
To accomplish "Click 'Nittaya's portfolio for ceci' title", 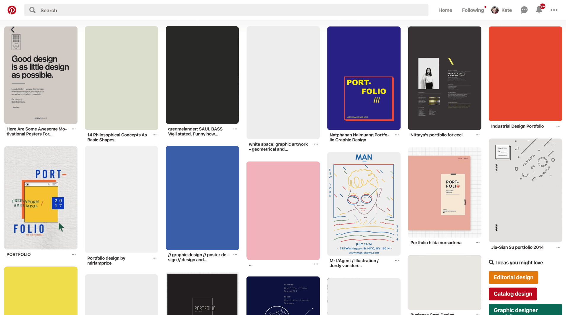I will point(436,135).
